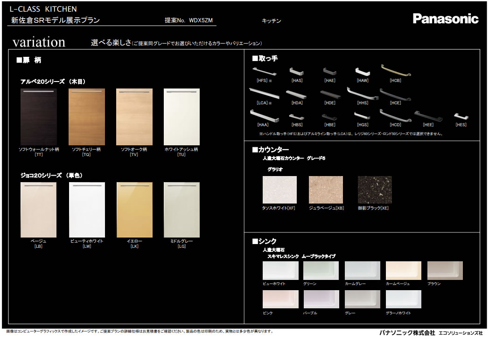Select the HFS handle image
Screen dimensions: 489x340
point(265,72)
